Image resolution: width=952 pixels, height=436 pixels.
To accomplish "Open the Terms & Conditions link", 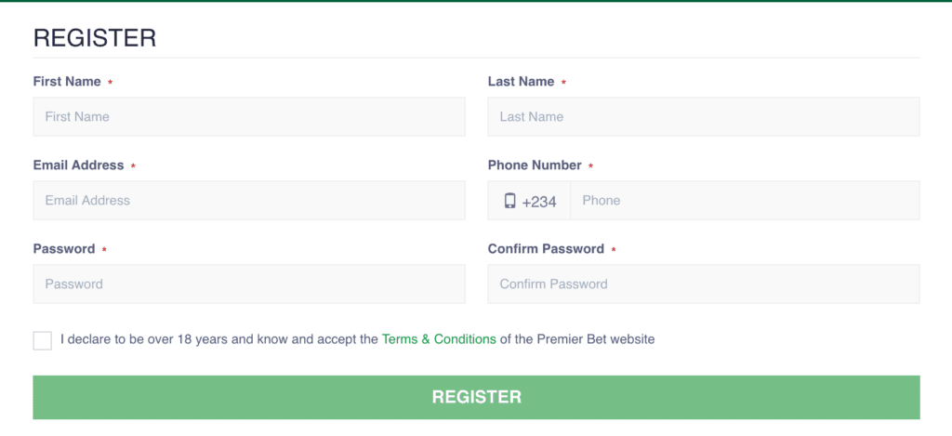I will (x=439, y=338).
